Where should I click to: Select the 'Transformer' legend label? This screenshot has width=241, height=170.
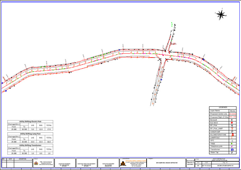pyautogui.click(x=215, y=149)
